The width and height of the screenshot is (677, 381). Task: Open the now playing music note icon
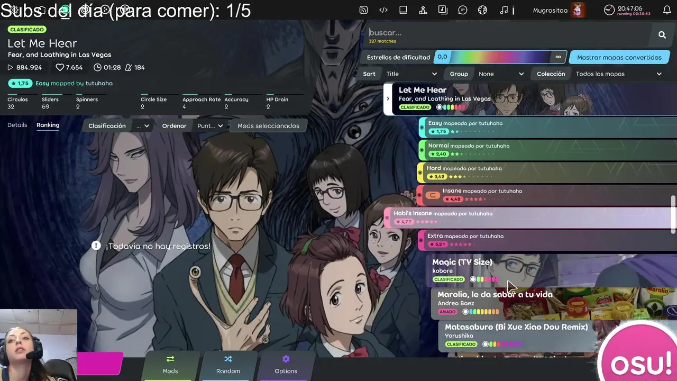coord(504,10)
